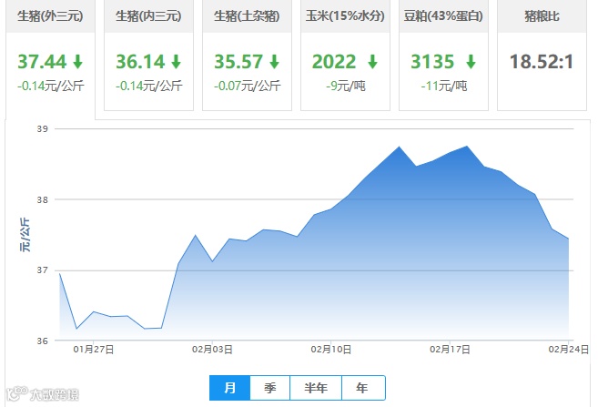The image size is (598, 407).
Task: Click the 36.14 price value
Action: (x=140, y=62)
